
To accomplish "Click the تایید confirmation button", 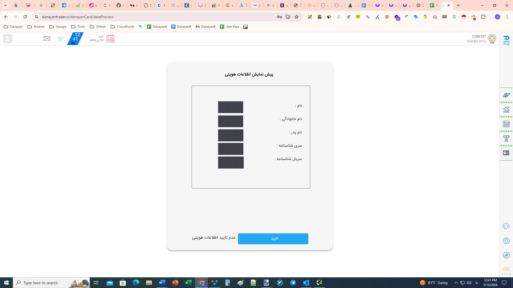I will pyautogui.click(x=274, y=238).
